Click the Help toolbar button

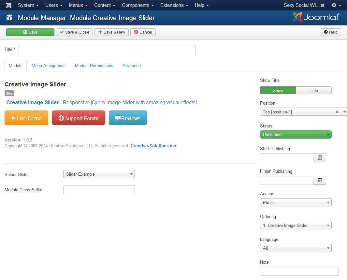330,32
